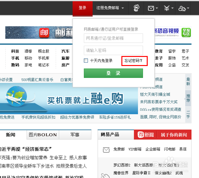Click the green 登 录 button
This screenshot has height=178, width=199.
[x=113, y=73]
